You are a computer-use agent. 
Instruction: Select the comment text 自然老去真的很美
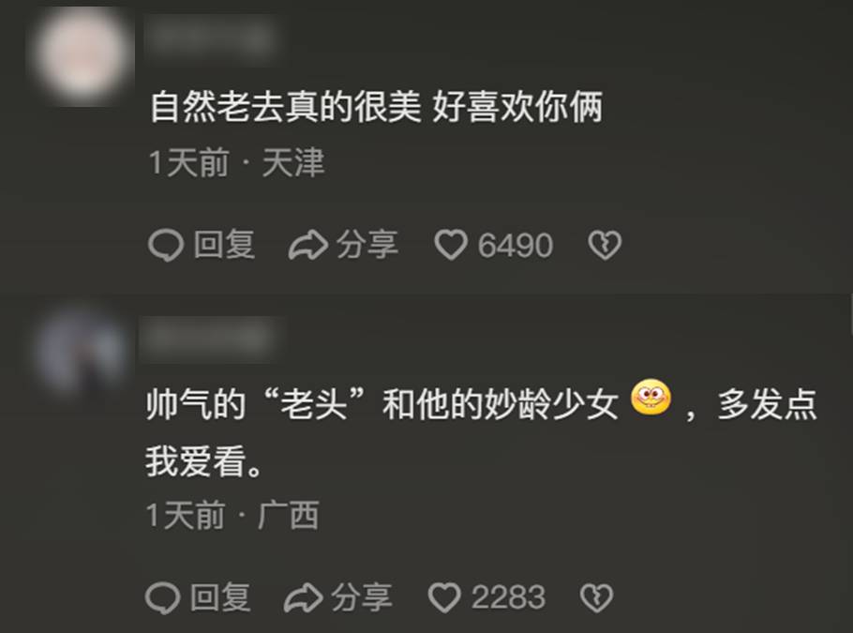(286, 107)
